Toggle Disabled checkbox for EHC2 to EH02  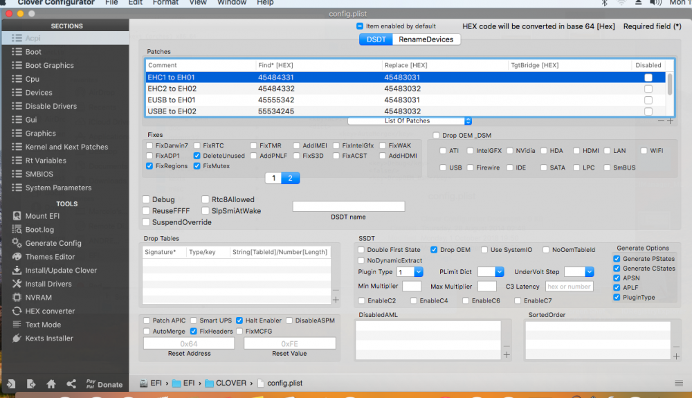click(648, 89)
